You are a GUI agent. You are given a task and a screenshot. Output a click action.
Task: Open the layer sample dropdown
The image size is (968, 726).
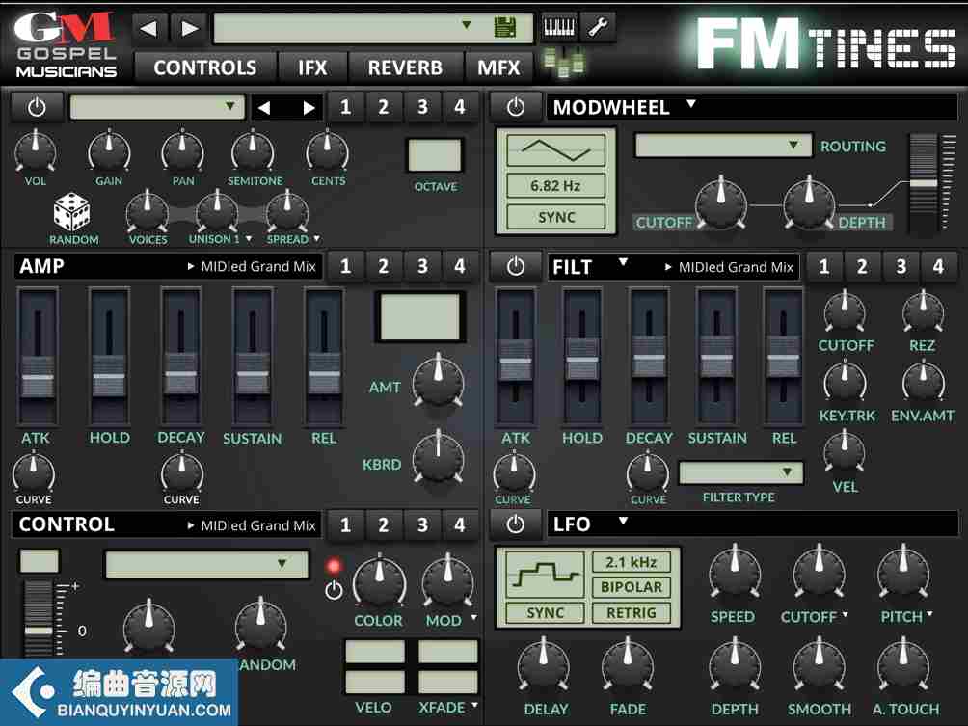157,107
